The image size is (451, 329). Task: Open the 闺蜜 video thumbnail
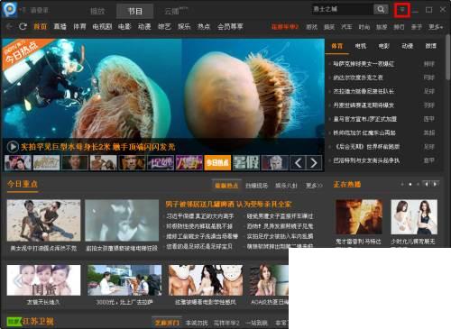pos(44,280)
